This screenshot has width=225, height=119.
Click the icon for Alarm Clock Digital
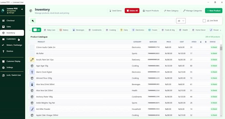pos(32,72)
